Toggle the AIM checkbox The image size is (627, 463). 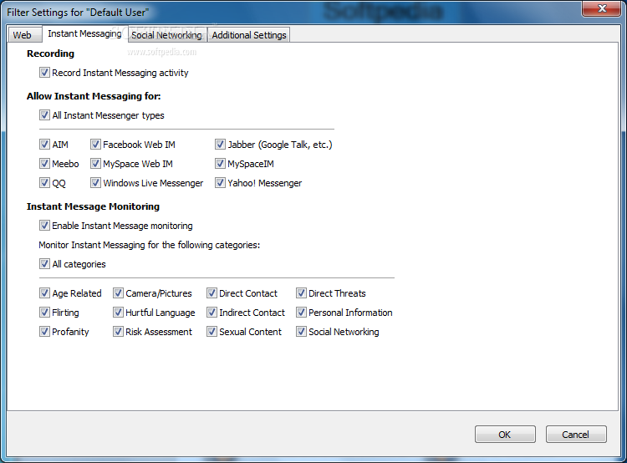(44, 145)
